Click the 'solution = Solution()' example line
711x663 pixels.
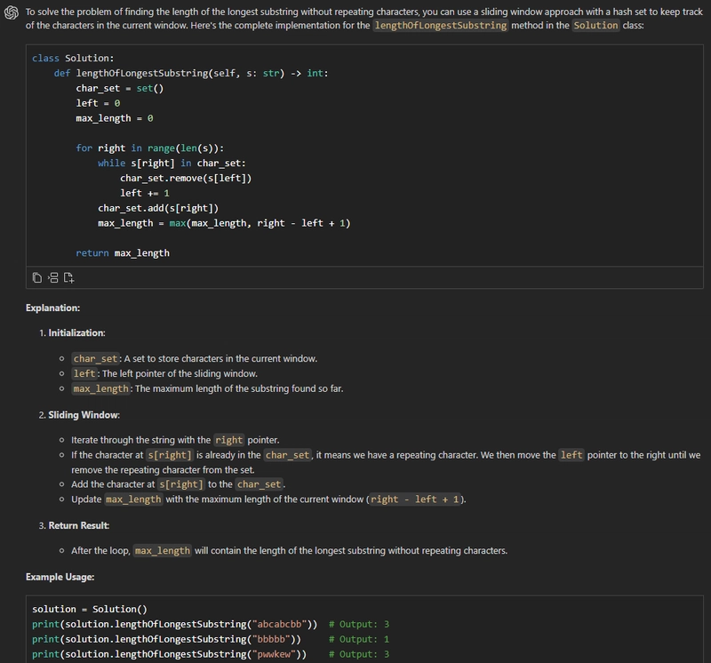[89, 610]
